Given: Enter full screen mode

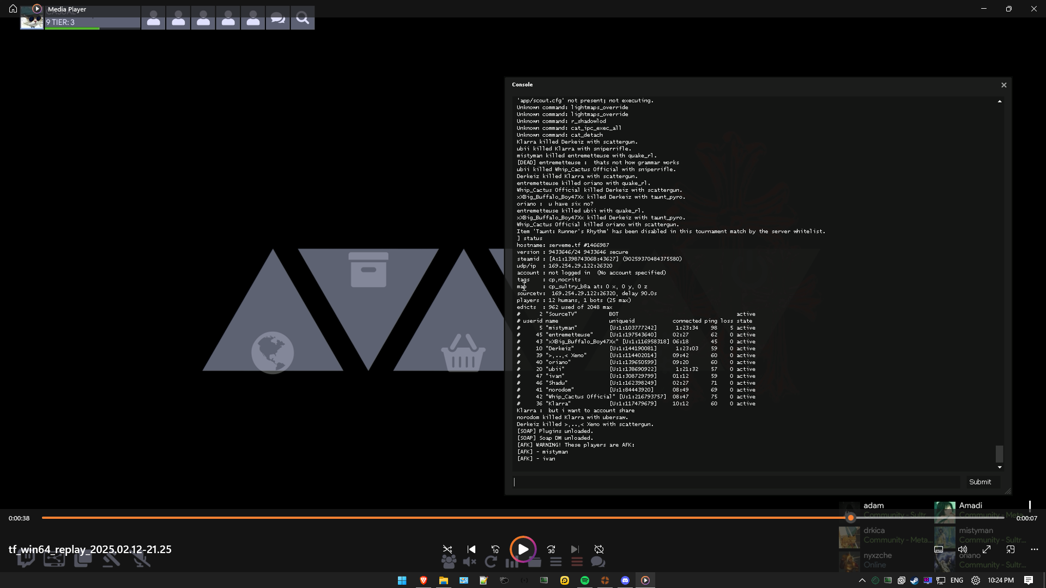Looking at the screenshot, I should [x=987, y=549].
